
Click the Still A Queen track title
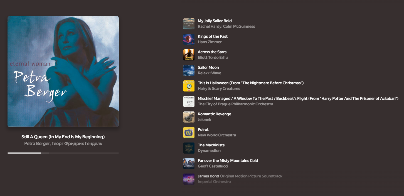[63, 137]
